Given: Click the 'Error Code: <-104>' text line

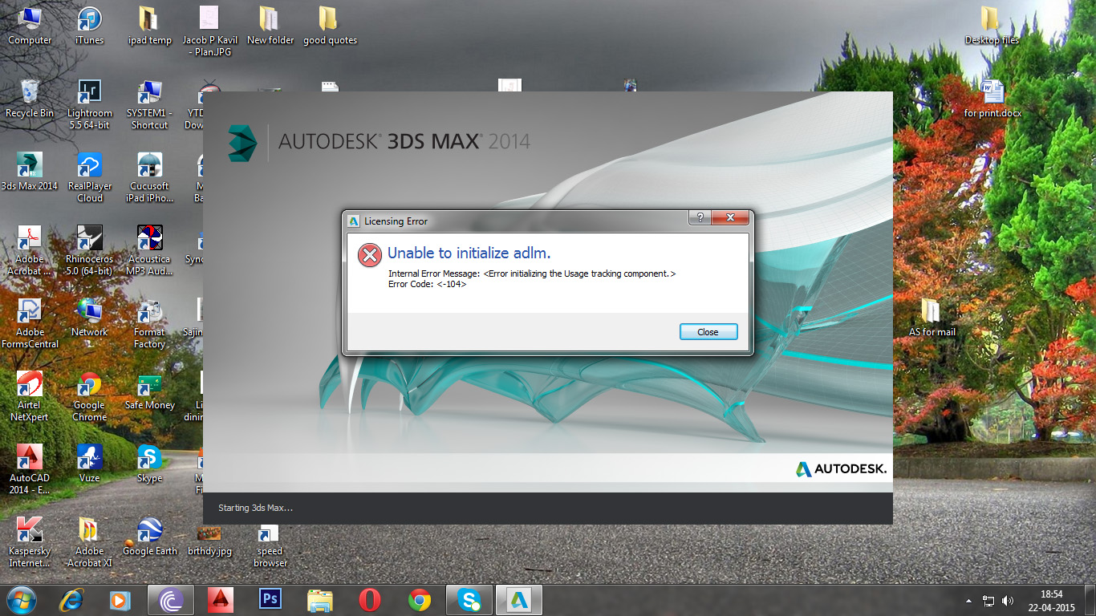Looking at the screenshot, I should [428, 284].
